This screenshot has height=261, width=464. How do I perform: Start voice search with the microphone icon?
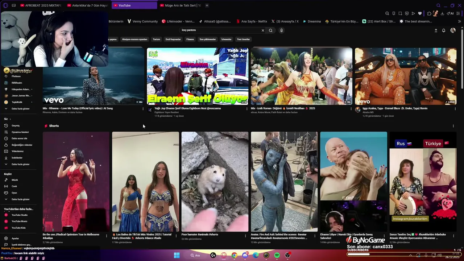coord(281,30)
